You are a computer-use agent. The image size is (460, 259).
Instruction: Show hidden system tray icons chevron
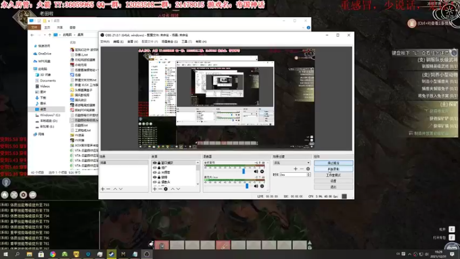[x=409, y=254]
